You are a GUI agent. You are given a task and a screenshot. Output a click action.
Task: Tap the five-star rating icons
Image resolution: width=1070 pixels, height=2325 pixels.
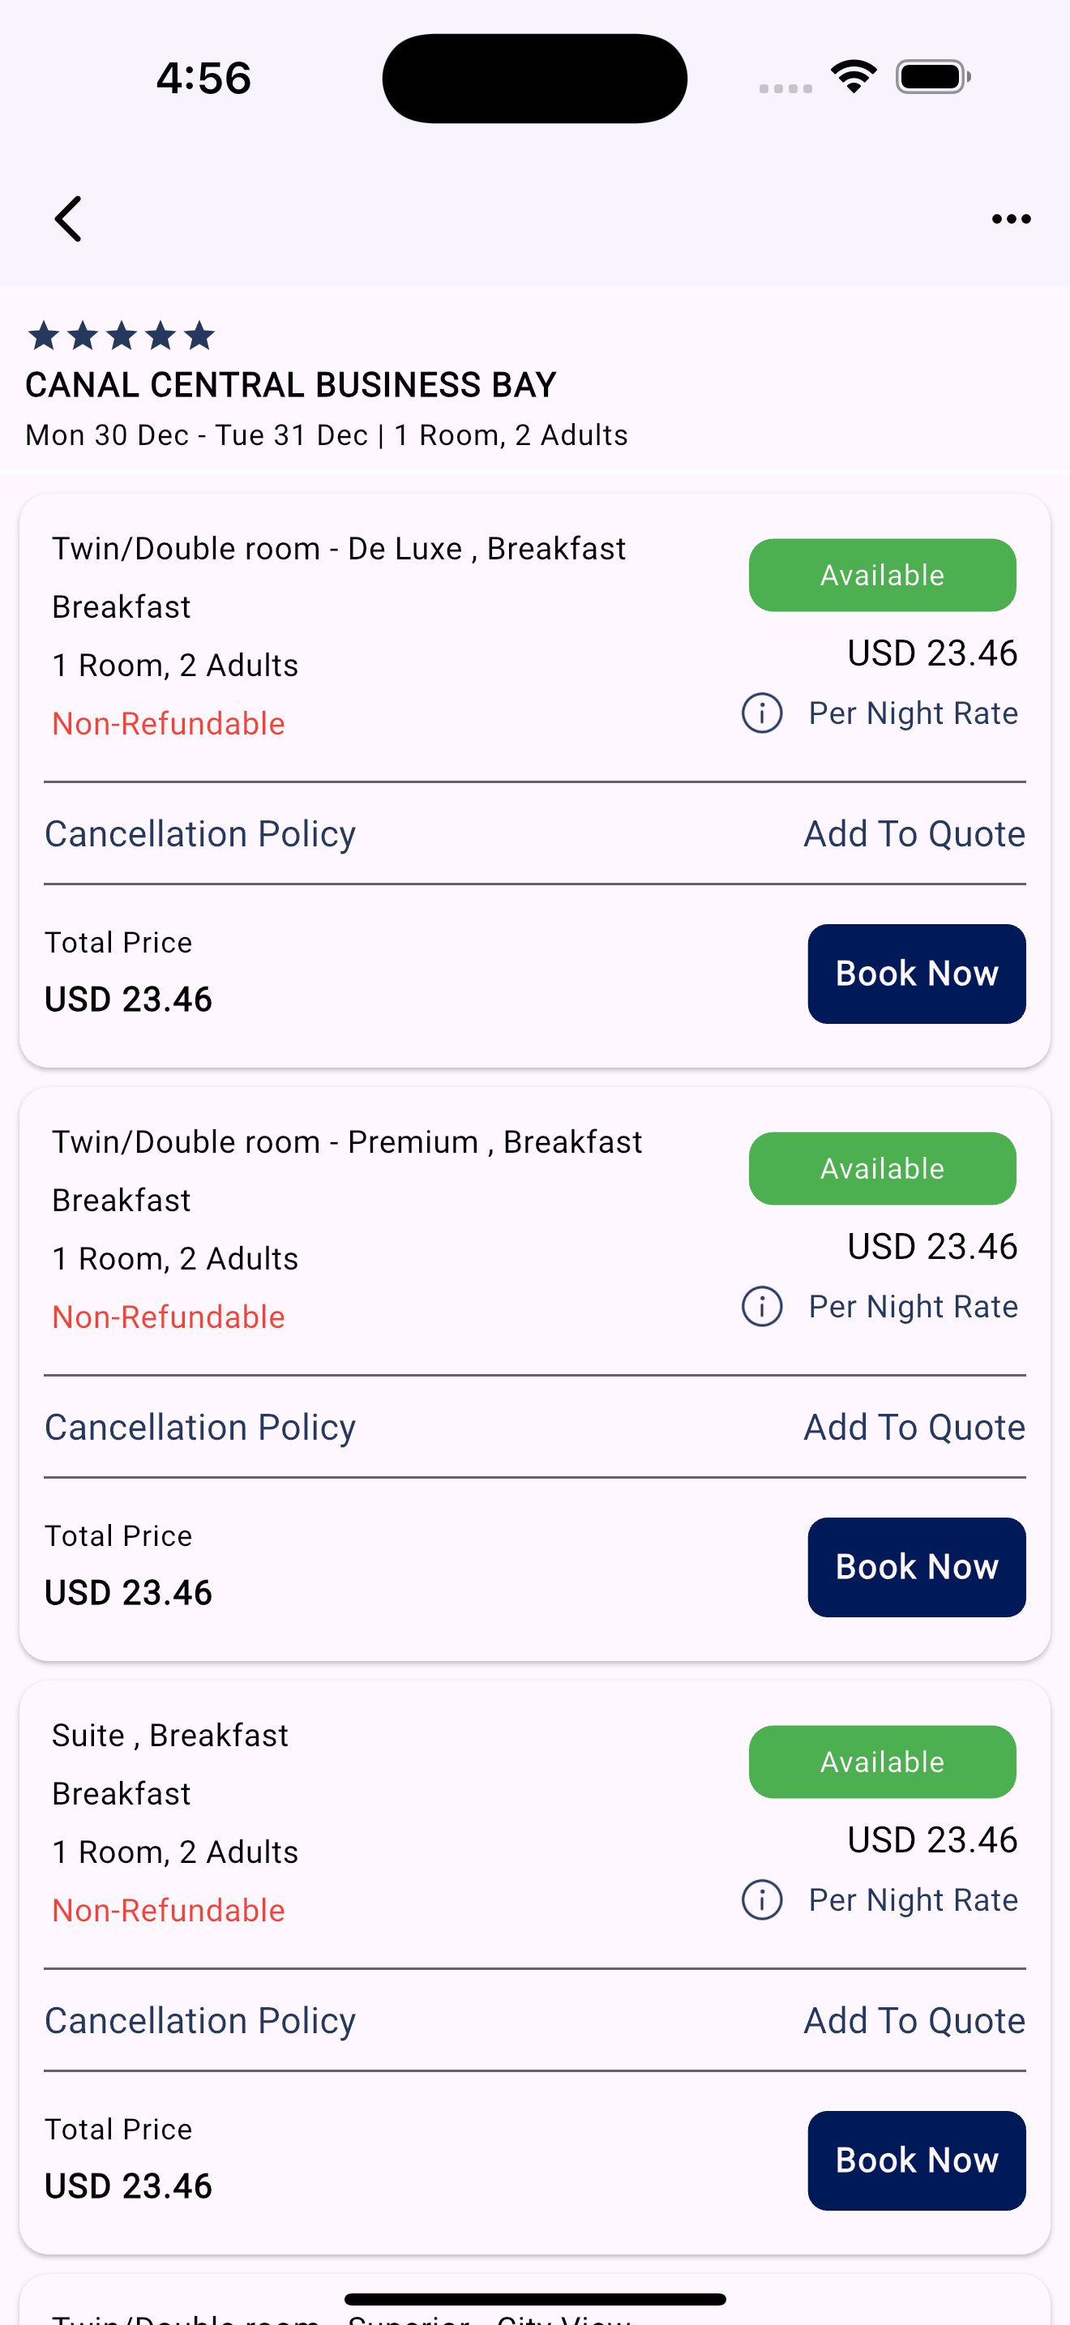[121, 336]
